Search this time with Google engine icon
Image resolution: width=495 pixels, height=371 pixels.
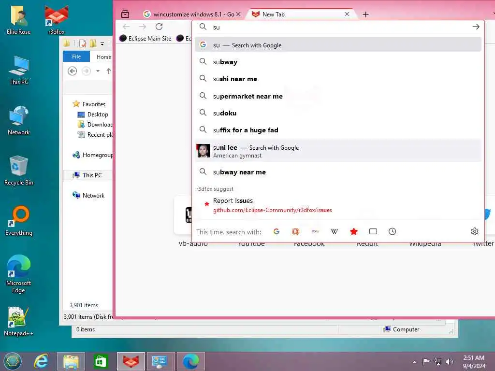pos(277,231)
